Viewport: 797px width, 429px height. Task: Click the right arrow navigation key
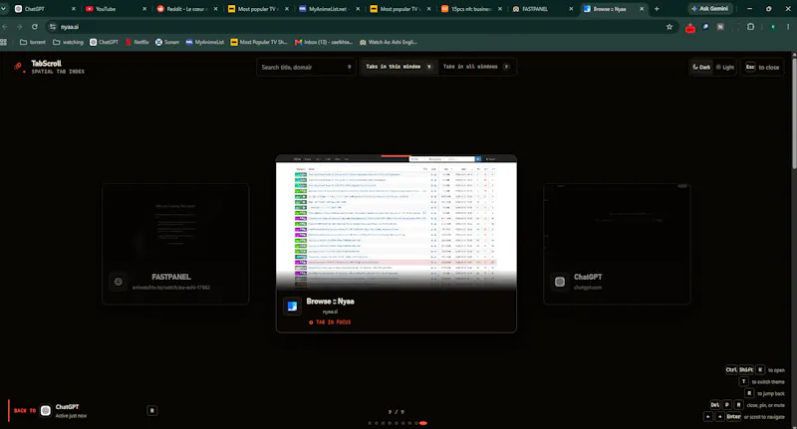pos(719,416)
